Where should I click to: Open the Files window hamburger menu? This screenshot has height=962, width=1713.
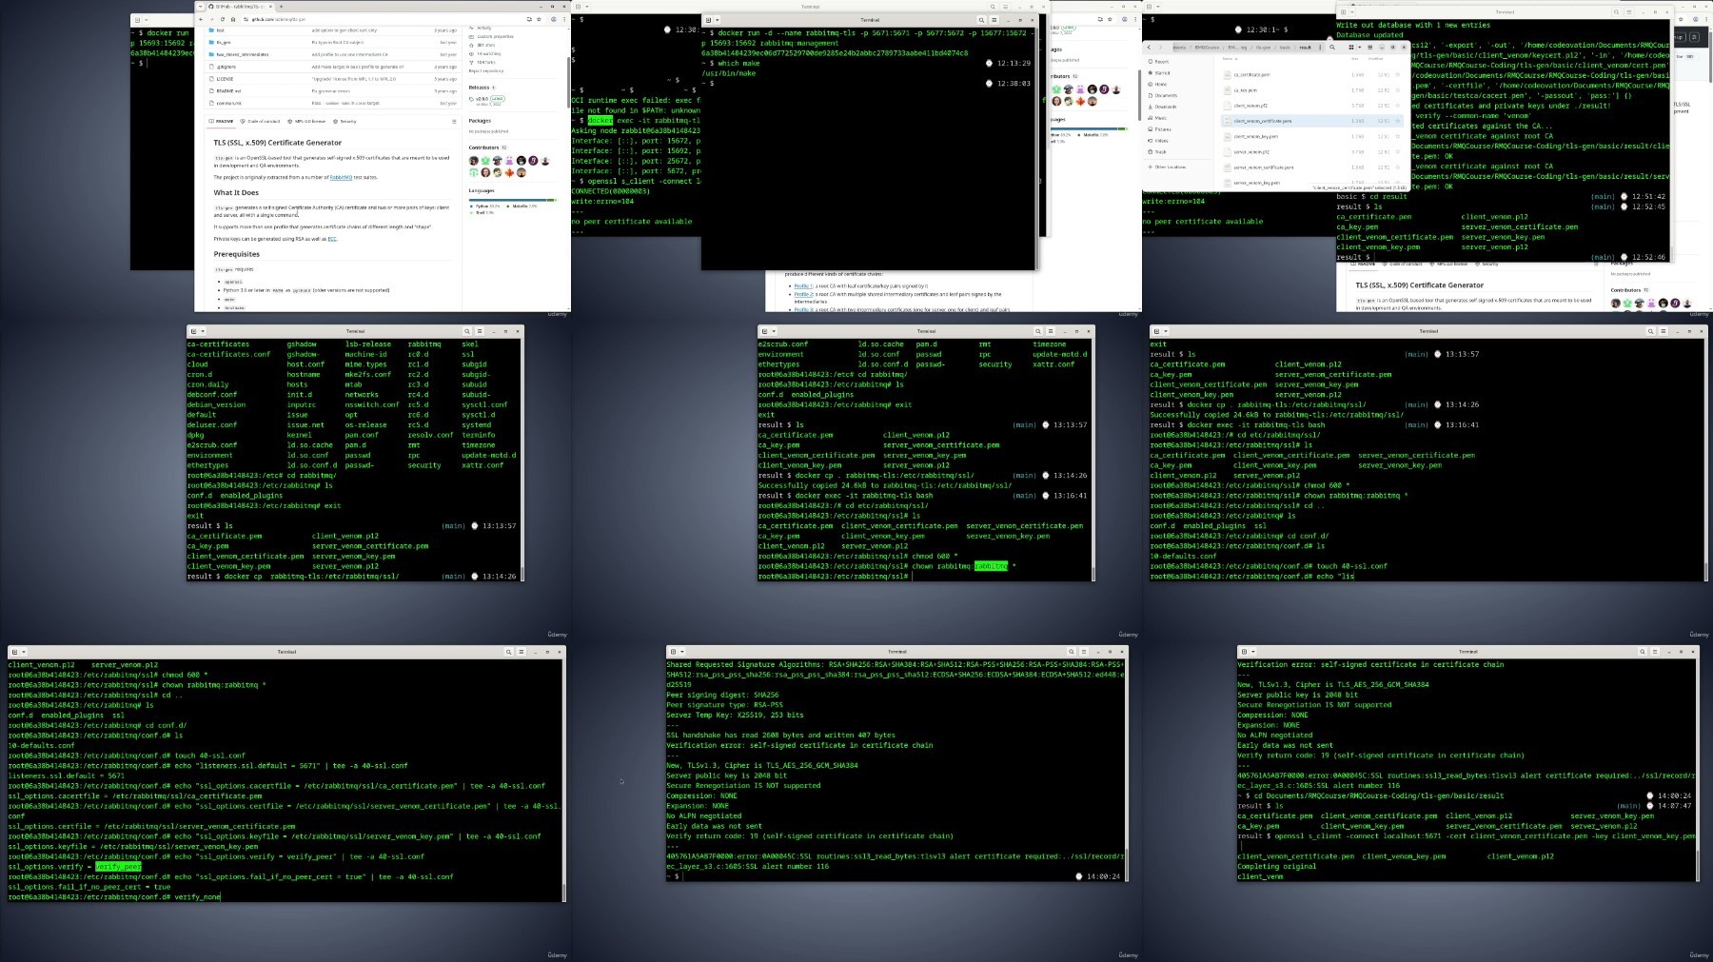tap(1370, 48)
